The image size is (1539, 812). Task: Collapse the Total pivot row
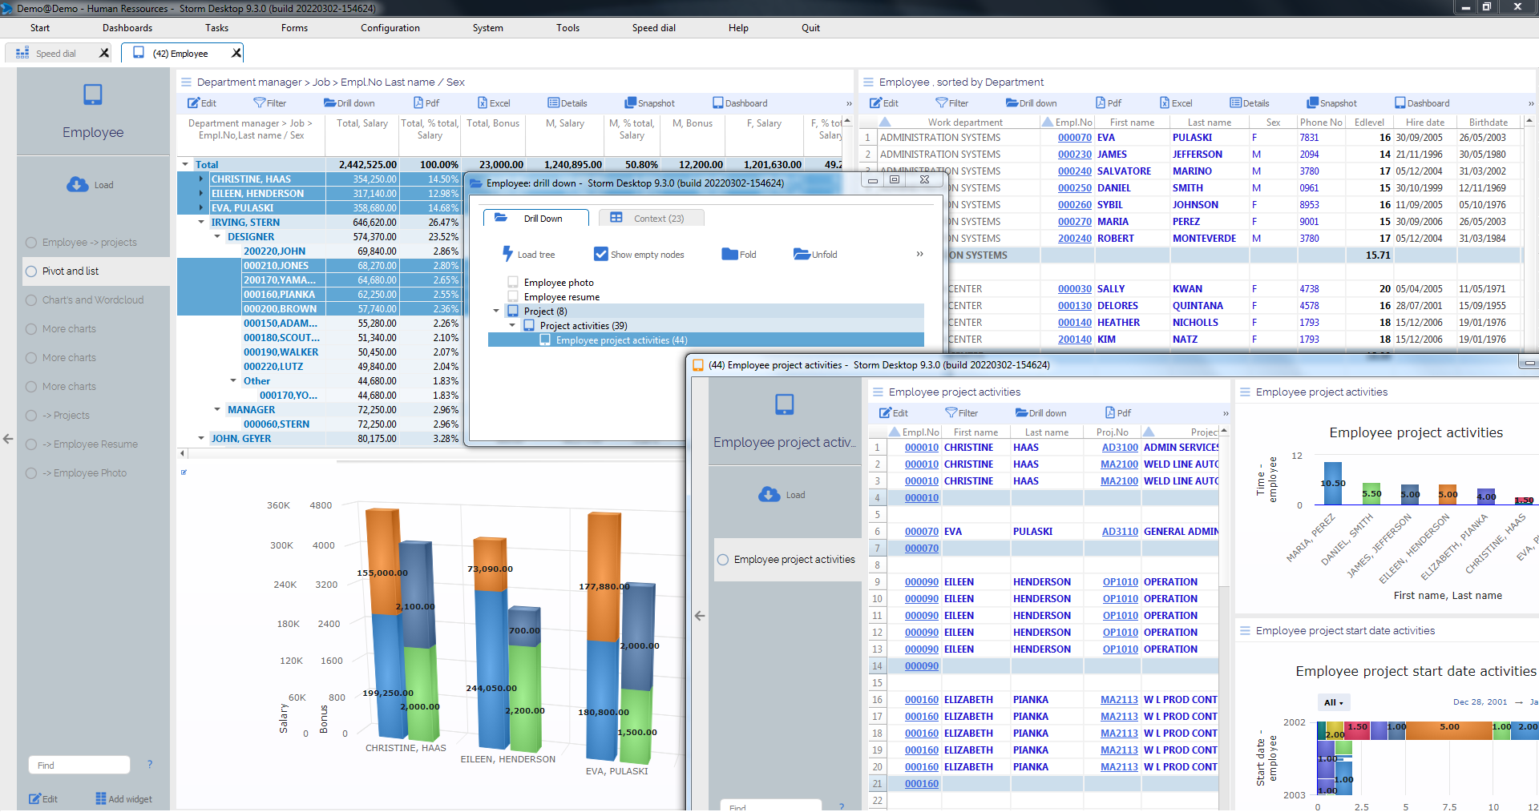[x=185, y=164]
